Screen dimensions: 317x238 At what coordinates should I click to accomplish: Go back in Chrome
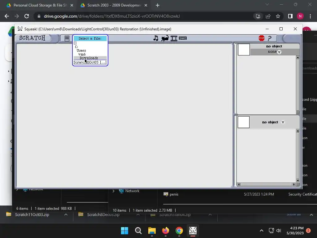tap(7, 16)
